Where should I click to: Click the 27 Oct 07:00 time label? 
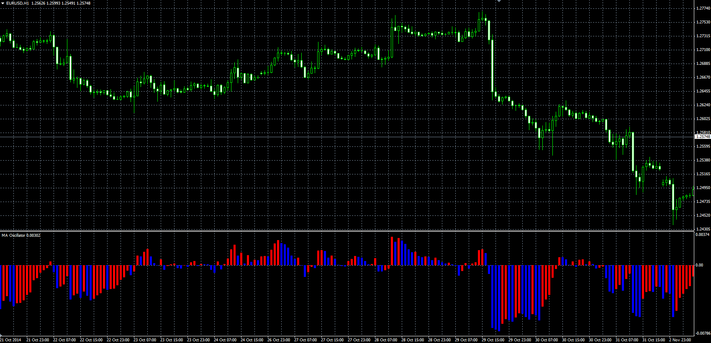coord(305,340)
